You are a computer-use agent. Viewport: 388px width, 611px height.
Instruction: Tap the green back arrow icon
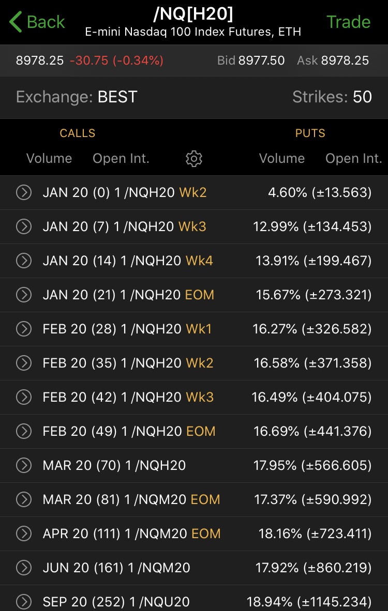(16, 22)
